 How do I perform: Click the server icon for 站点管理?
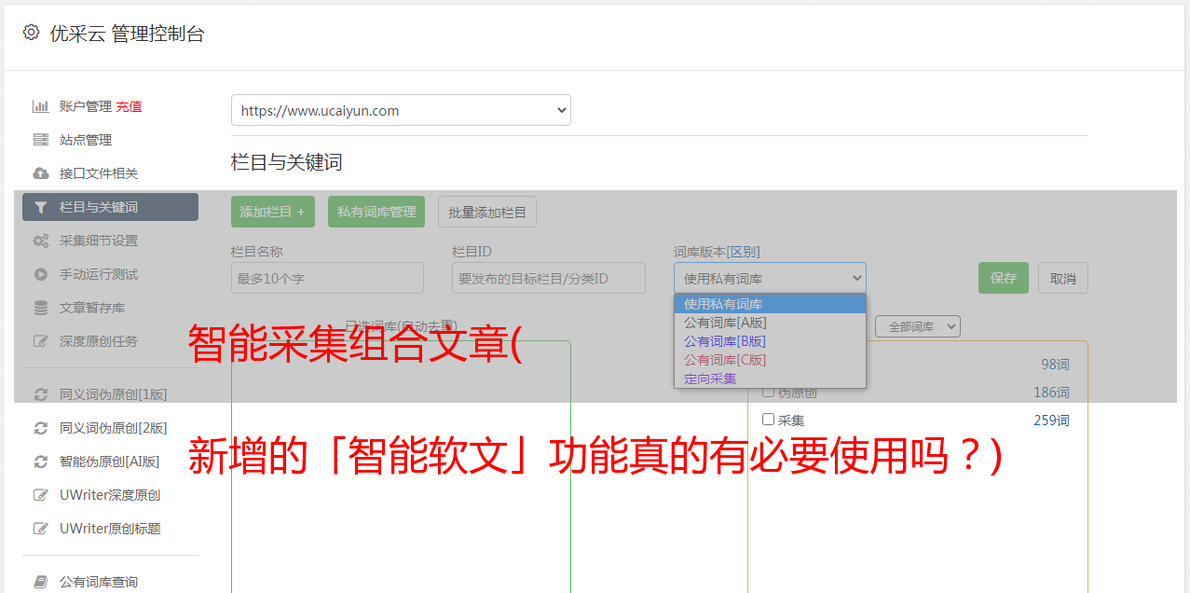pyautogui.click(x=40, y=140)
